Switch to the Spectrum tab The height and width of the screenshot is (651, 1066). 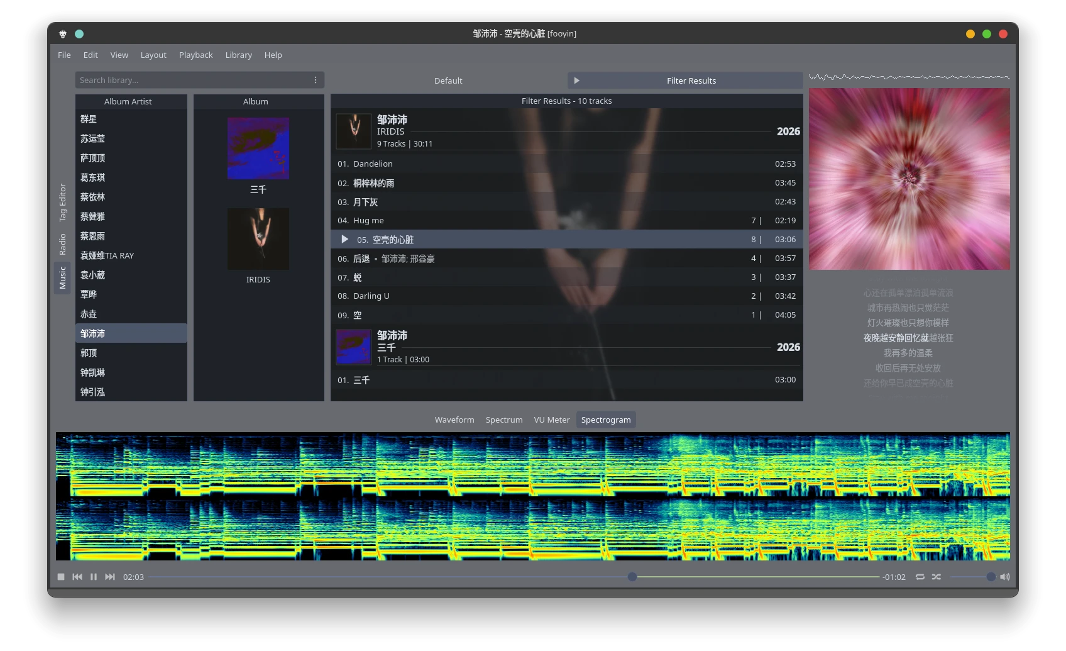[x=504, y=420]
